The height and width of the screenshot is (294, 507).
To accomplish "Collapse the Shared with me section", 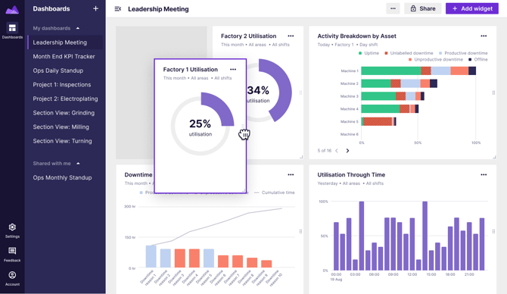I will click(x=78, y=164).
